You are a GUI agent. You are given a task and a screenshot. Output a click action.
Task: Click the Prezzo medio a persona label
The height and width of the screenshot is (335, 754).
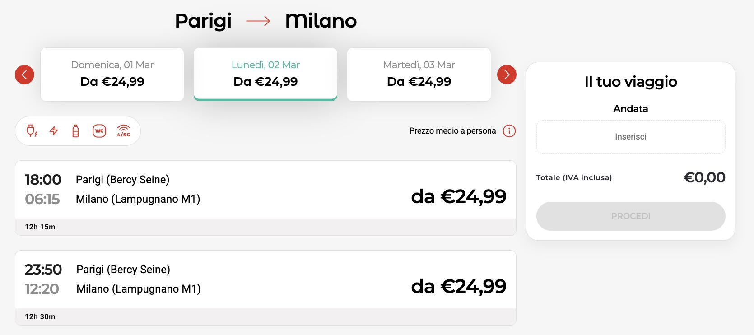click(x=452, y=131)
